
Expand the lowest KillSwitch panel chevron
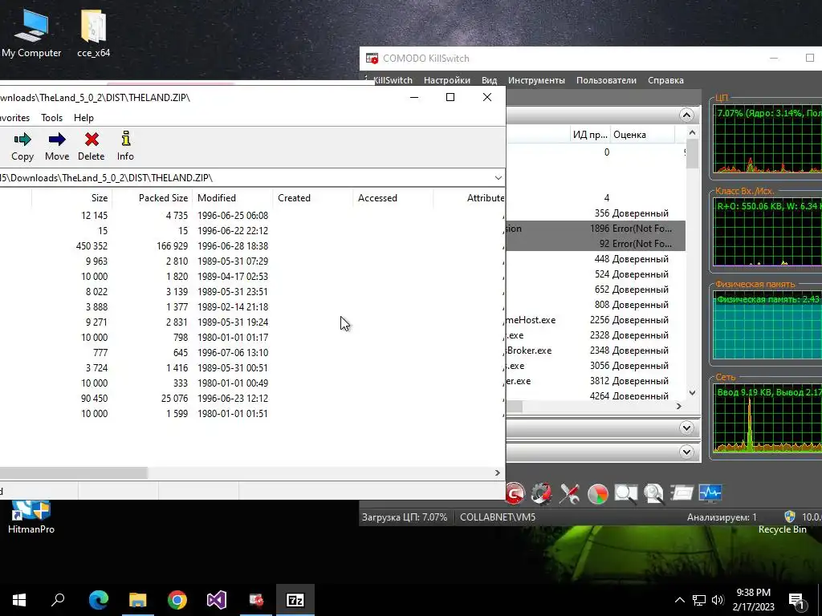[x=686, y=452]
